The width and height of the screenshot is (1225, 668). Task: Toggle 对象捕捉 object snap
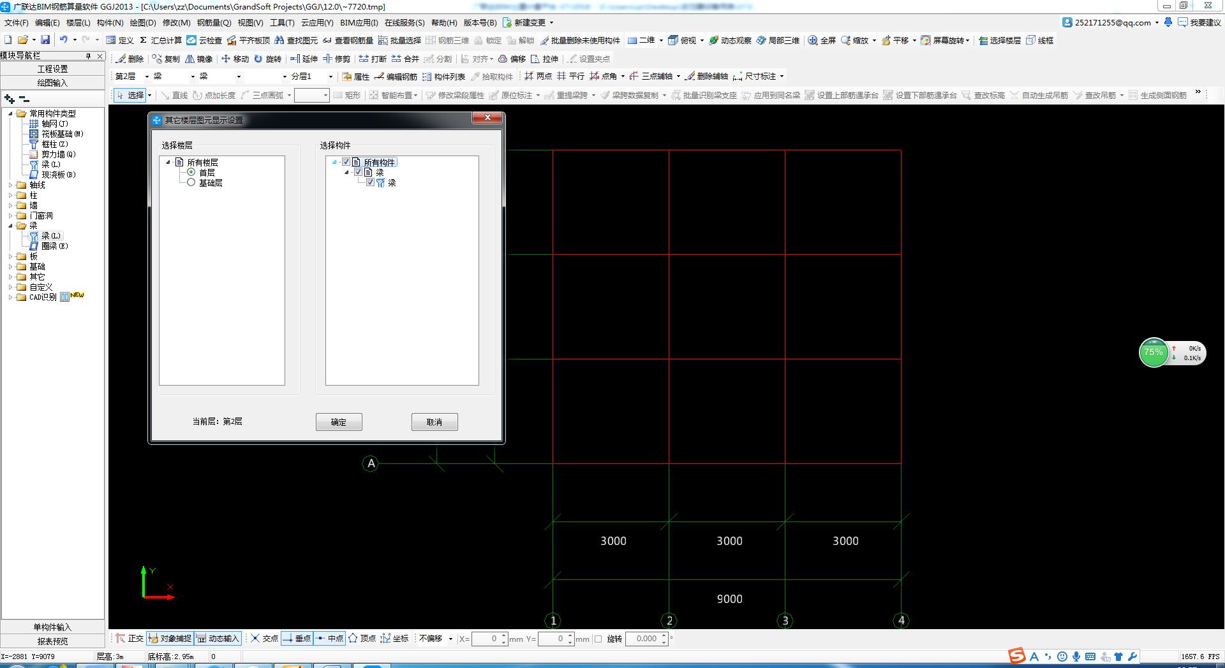[x=170, y=639]
